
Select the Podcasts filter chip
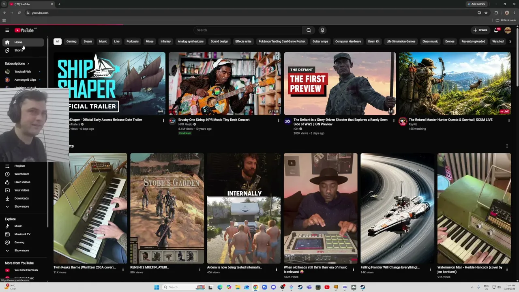pos(133,41)
